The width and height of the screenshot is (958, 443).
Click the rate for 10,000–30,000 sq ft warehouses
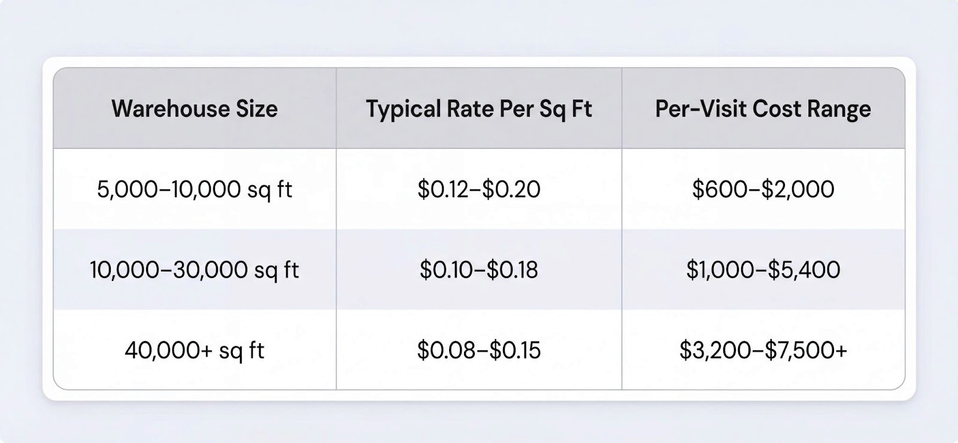pyautogui.click(x=478, y=270)
